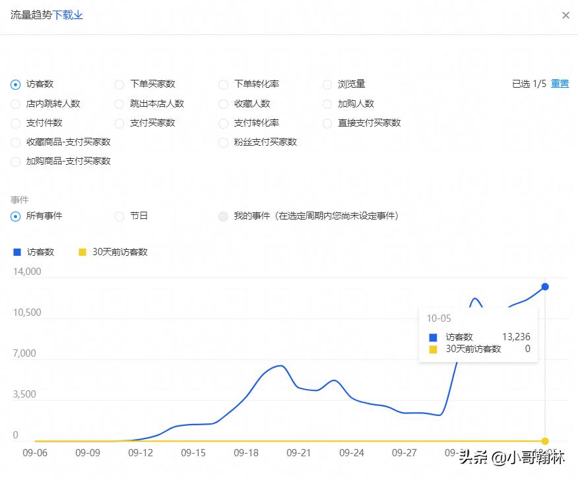
Task: Enable the 跳出本店人数 metric
Action: pos(119,104)
